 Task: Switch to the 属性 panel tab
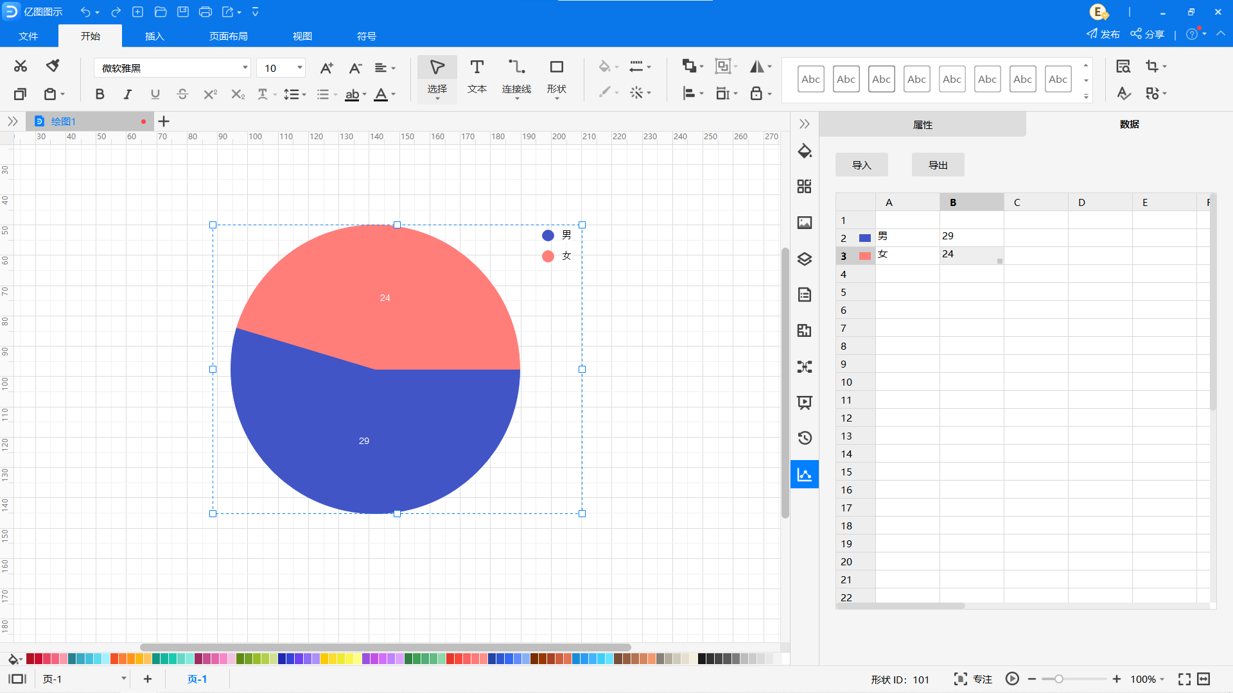(x=922, y=124)
